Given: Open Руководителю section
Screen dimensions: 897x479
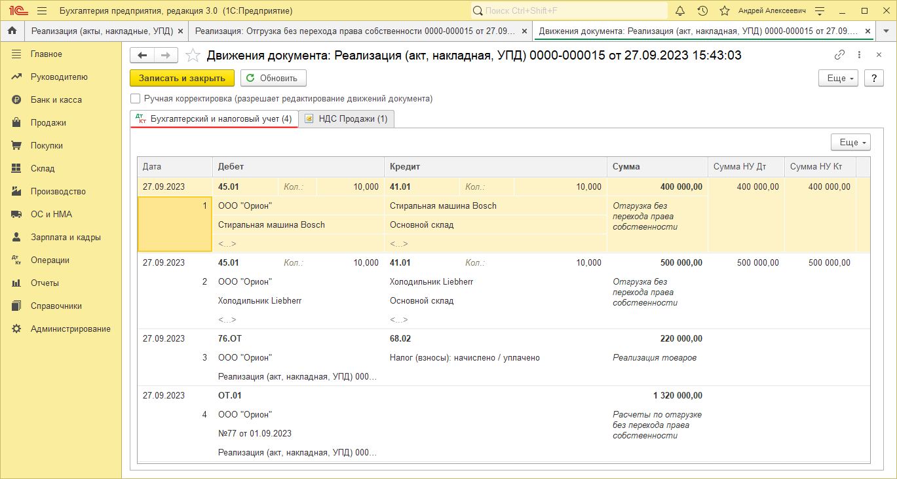Looking at the screenshot, I should coord(60,77).
